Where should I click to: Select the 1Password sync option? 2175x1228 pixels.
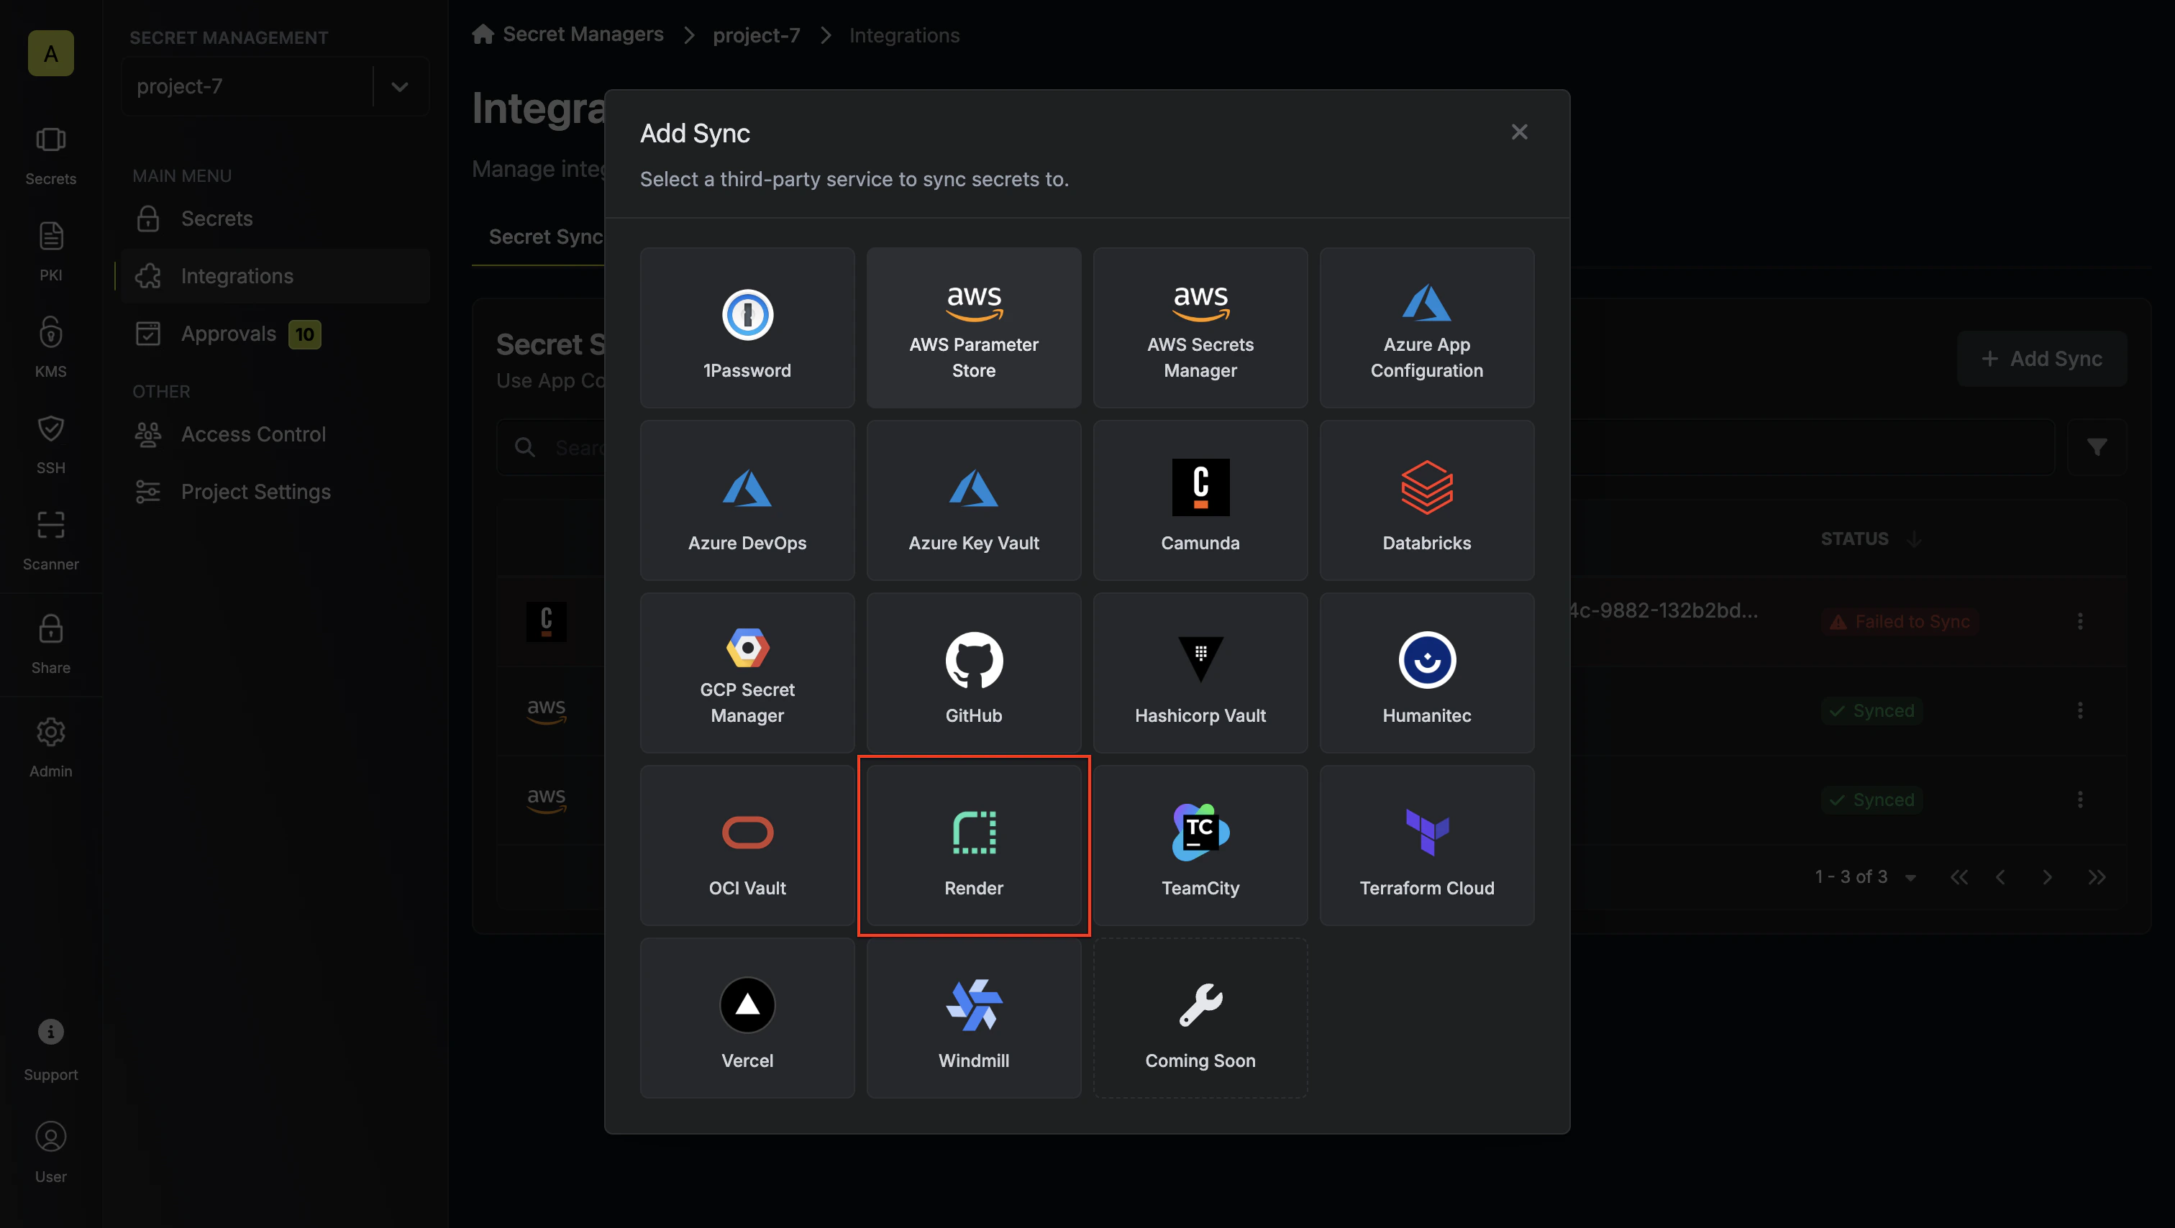pos(747,327)
